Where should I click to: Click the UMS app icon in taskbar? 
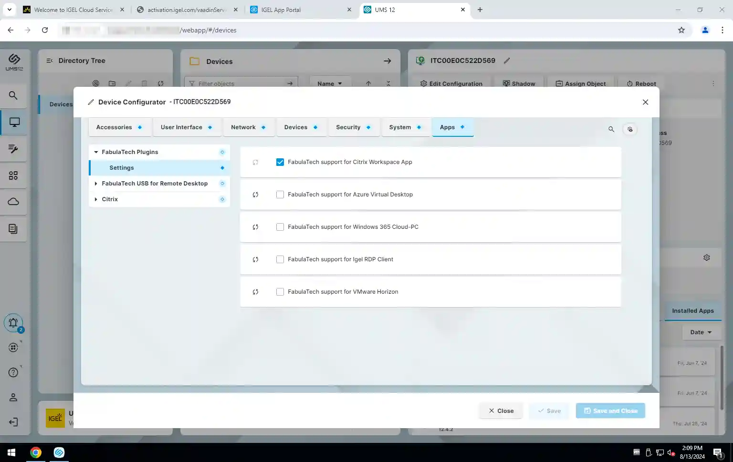(x=59, y=452)
